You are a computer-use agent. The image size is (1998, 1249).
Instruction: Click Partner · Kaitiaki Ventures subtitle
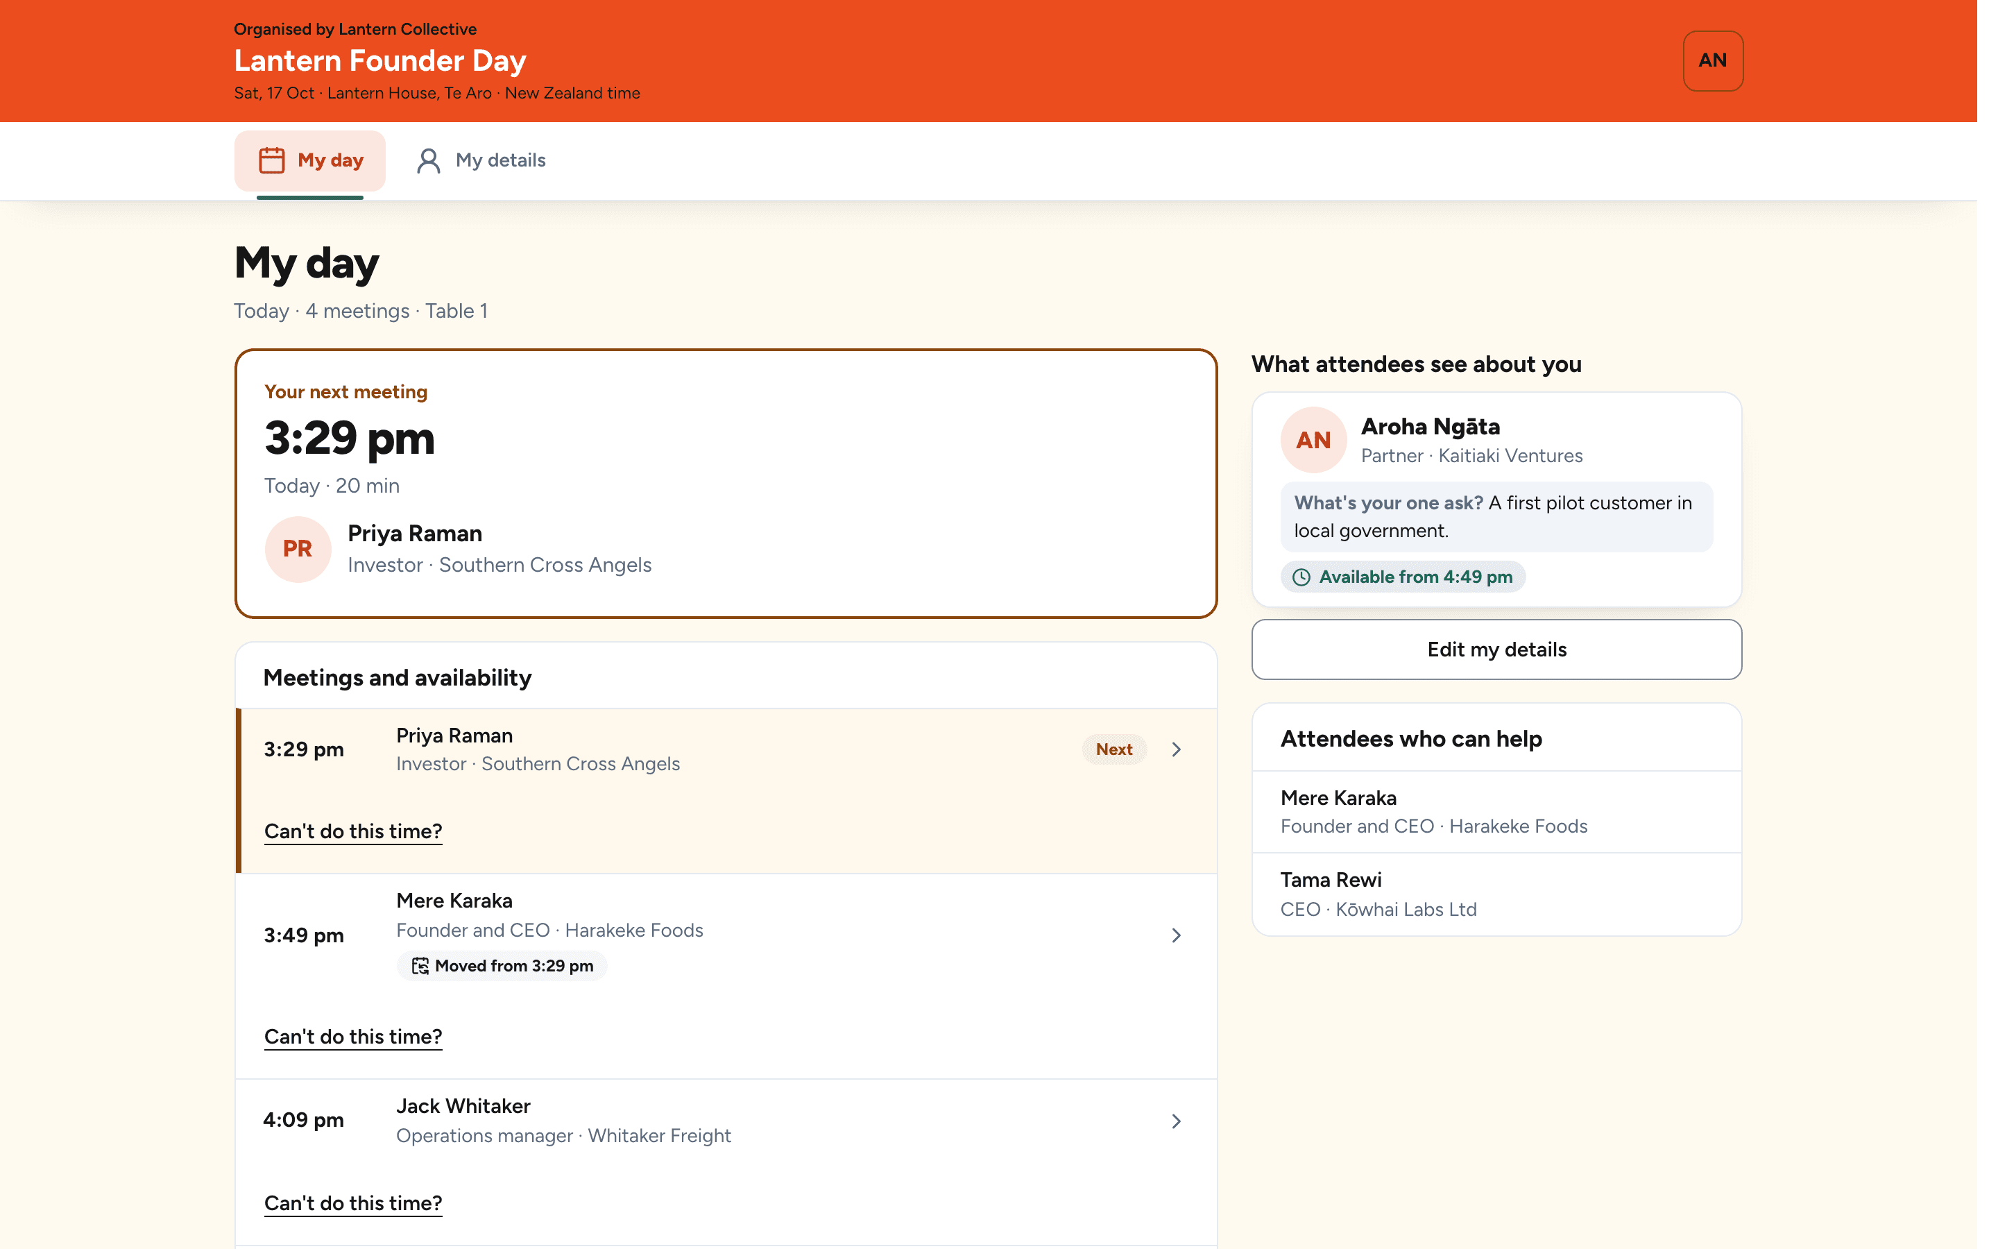tap(1471, 456)
